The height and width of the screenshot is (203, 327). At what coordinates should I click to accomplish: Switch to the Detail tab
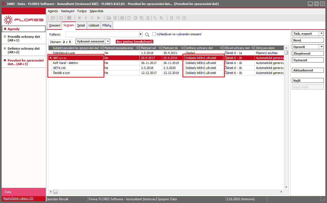(x=81, y=25)
